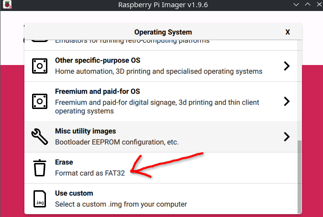Select the Erase title in the list

pos(64,162)
